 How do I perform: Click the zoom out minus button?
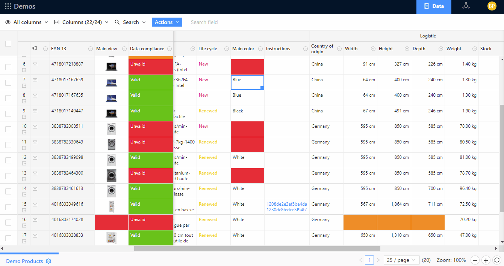475,260
